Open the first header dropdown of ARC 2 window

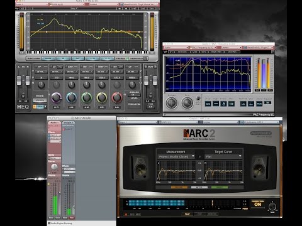point(138,122)
